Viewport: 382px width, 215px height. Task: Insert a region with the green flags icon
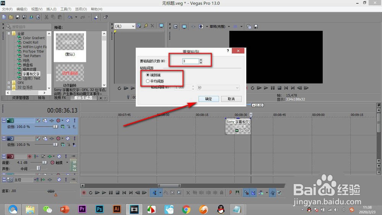click(237, 193)
